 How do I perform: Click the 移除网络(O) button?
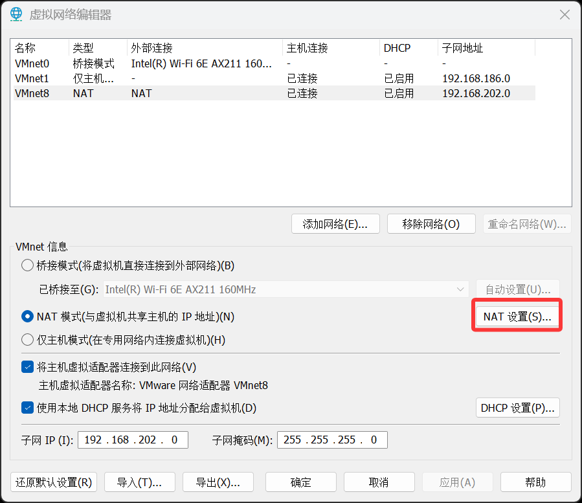click(431, 224)
